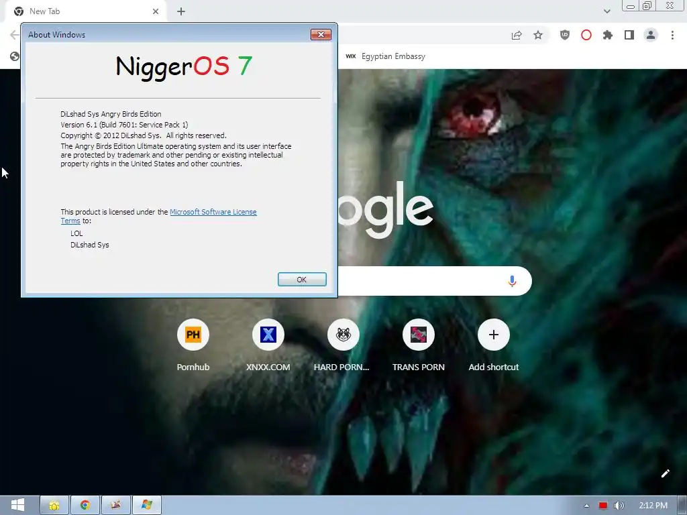Click the share page icon in Chrome toolbar
The image size is (687, 515).
517,35
